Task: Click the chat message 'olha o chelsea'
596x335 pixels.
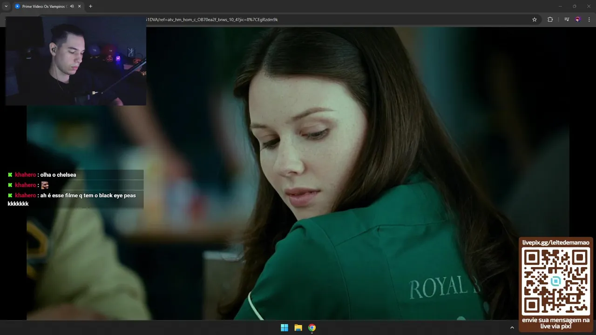Action: pos(58,175)
